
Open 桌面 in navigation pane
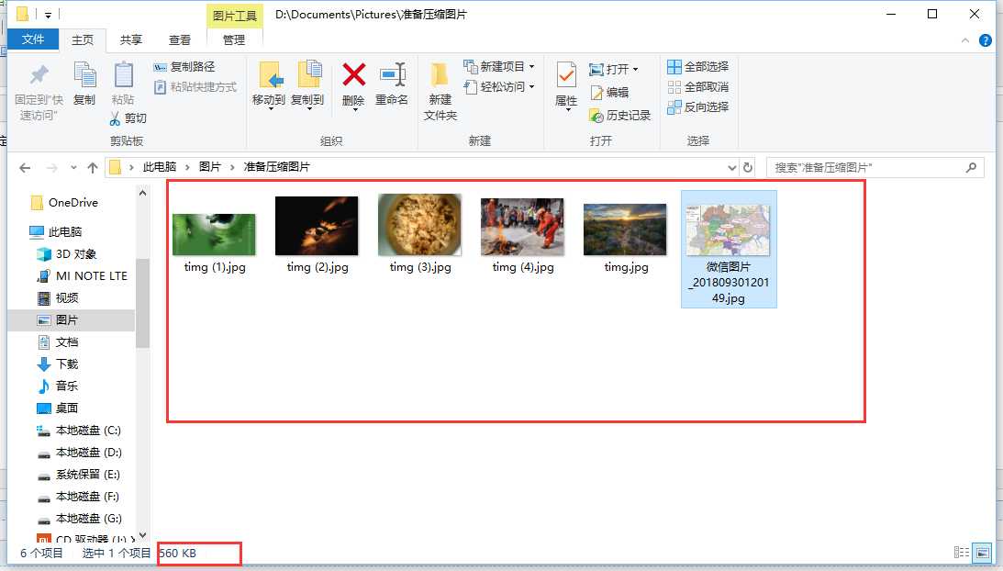click(x=58, y=409)
